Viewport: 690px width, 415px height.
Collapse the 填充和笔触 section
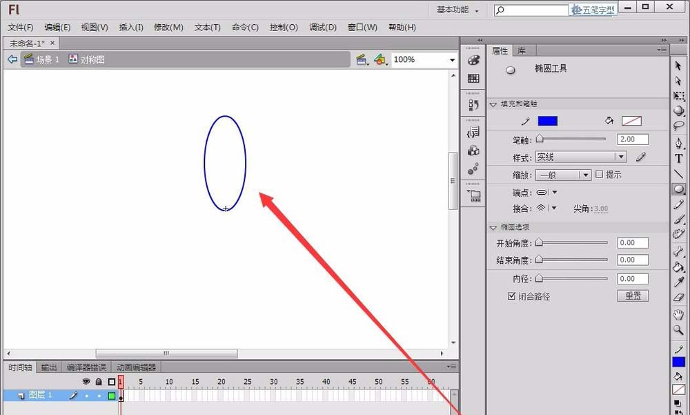(493, 104)
